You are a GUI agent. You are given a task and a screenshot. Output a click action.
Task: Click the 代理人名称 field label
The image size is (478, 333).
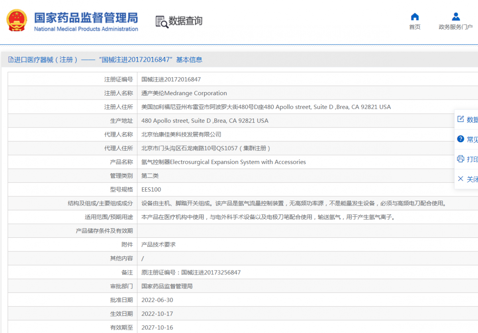click(119, 134)
